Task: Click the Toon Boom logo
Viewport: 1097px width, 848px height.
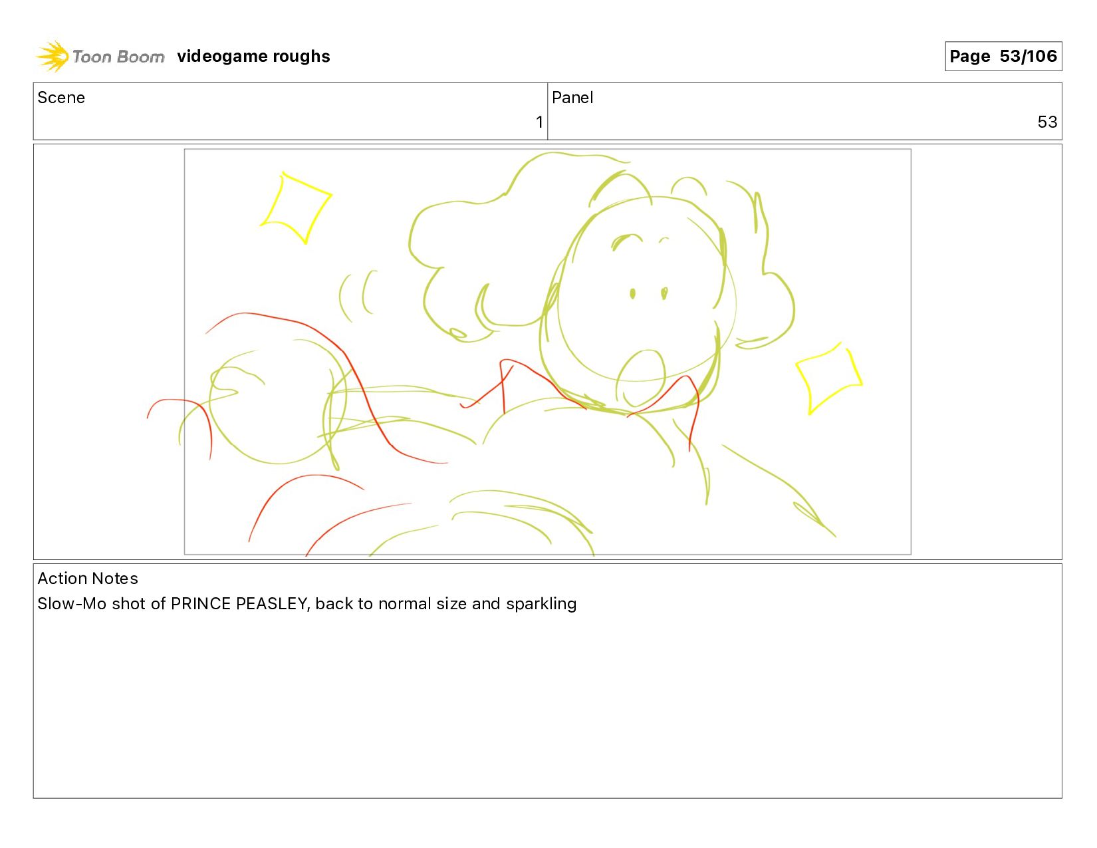Action: (100, 57)
